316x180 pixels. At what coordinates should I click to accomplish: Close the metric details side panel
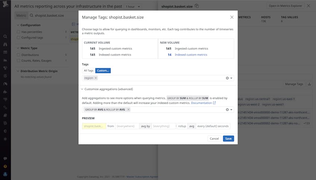(309, 6)
